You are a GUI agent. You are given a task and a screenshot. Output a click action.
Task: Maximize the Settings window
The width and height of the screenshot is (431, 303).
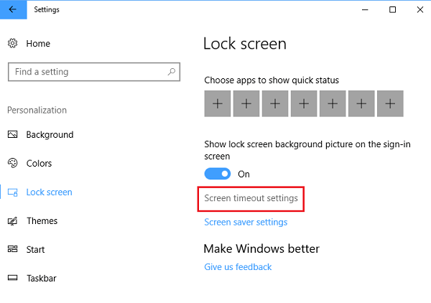click(392, 9)
